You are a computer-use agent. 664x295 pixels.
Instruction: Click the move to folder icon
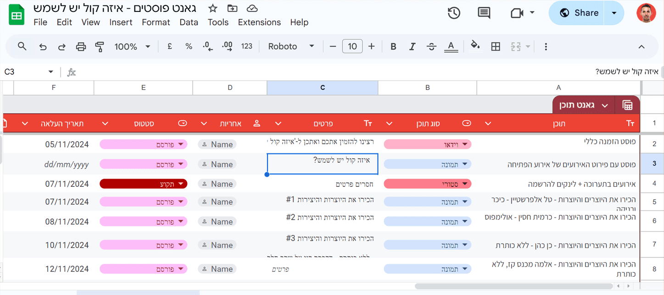pos(233,8)
